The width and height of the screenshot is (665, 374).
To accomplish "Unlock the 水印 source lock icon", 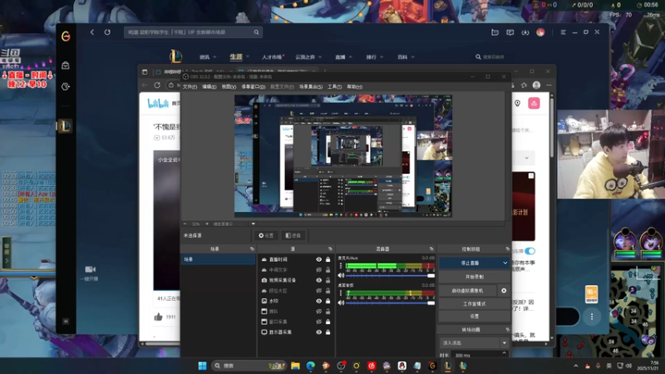I will point(328,301).
